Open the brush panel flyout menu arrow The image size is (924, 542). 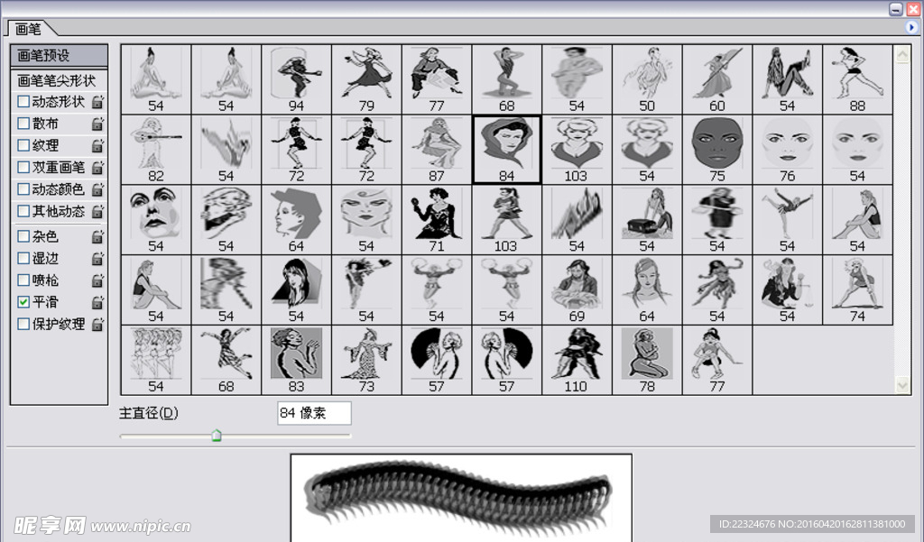tap(911, 28)
